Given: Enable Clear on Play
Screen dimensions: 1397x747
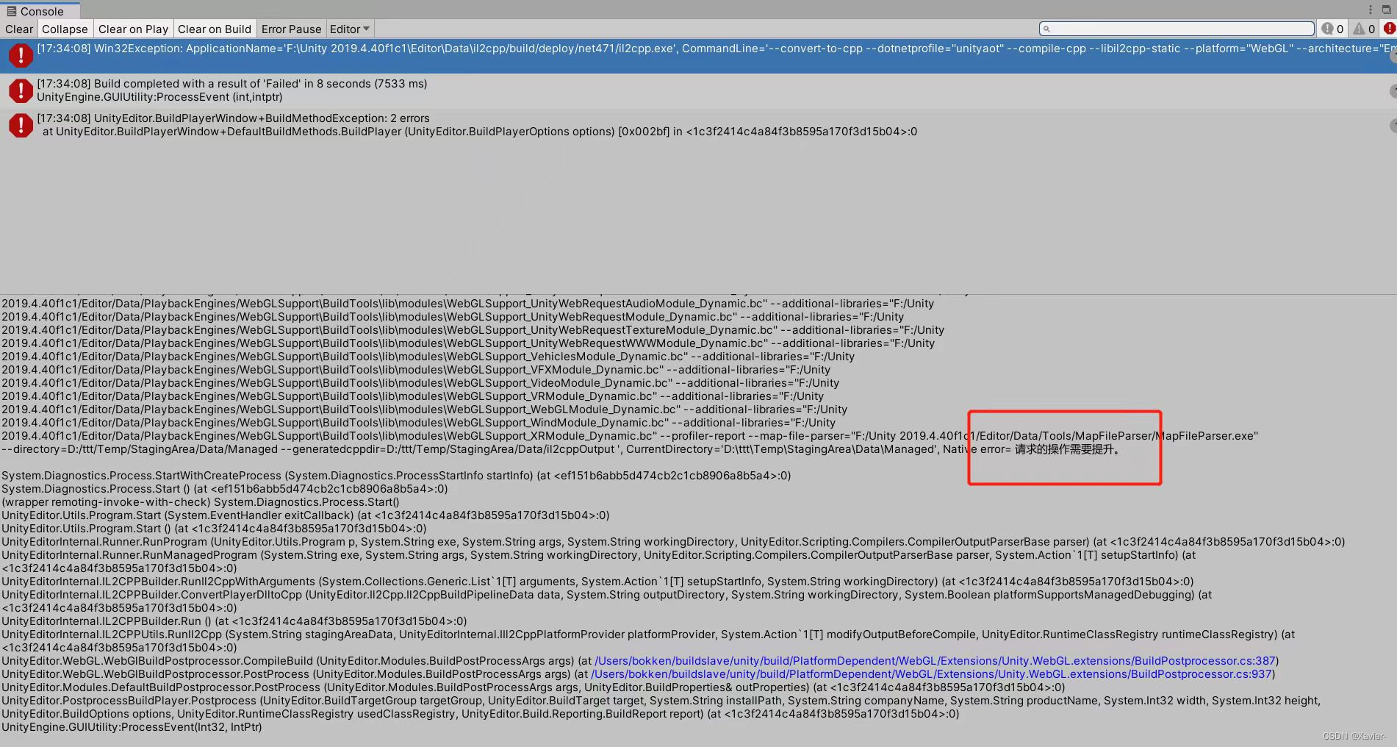Looking at the screenshot, I should pyautogui.click(x=133, y=29).
